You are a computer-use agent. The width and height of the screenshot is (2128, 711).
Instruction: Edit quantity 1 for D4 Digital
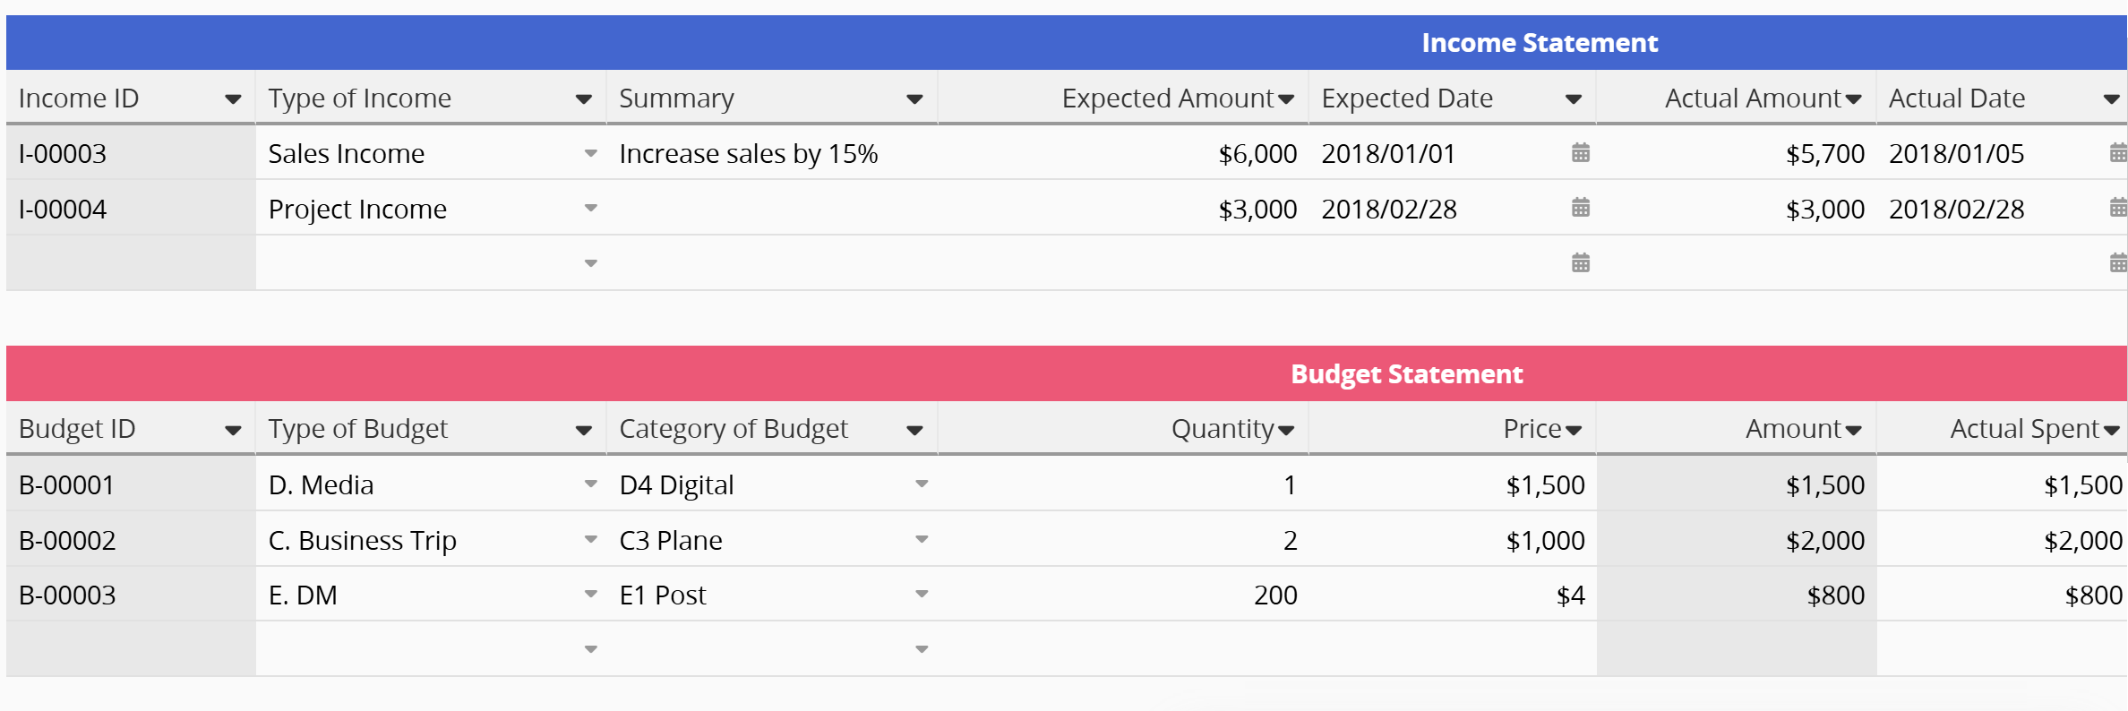(1123, 484)
